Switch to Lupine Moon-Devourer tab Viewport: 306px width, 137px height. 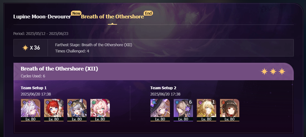42,17
